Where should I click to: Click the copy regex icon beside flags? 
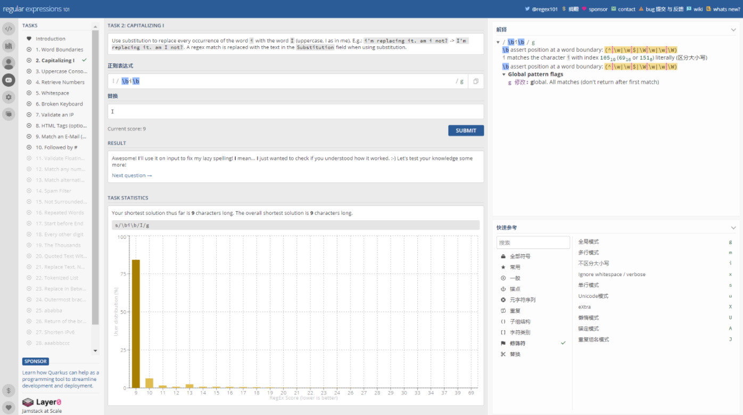pyautogui.click(x=476, y=81)
